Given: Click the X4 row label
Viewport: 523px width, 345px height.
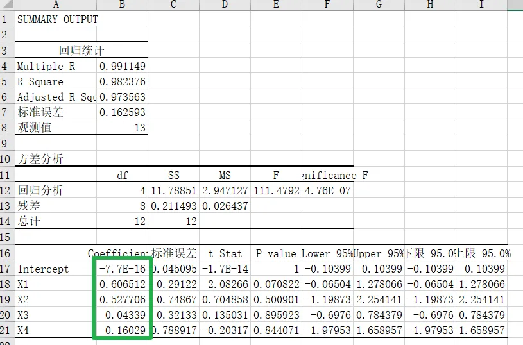Looking at the screenshot, I should pyautogui.click(x=56, y=330).
